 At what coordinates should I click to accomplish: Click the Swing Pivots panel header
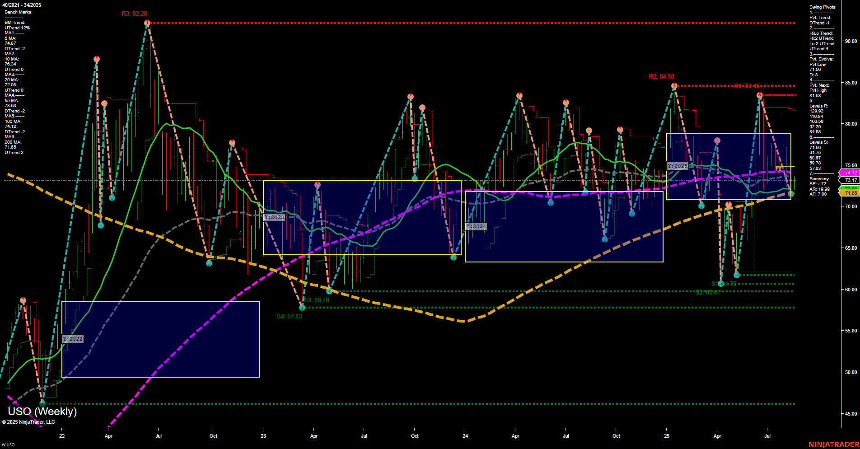coord(822,7)
